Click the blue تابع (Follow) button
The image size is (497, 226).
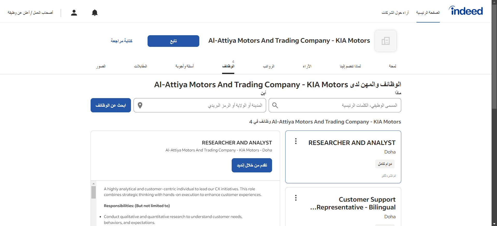[x=173, y=41]
